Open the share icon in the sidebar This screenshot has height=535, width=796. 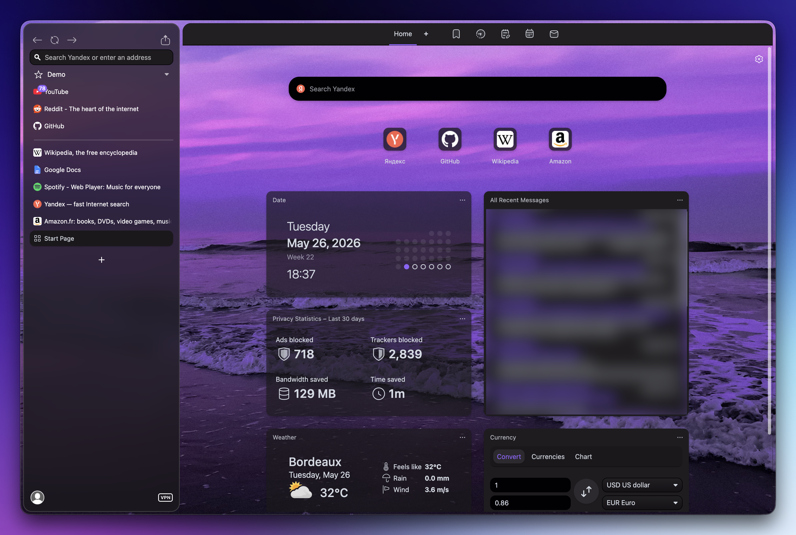click(x=165, y=40)
